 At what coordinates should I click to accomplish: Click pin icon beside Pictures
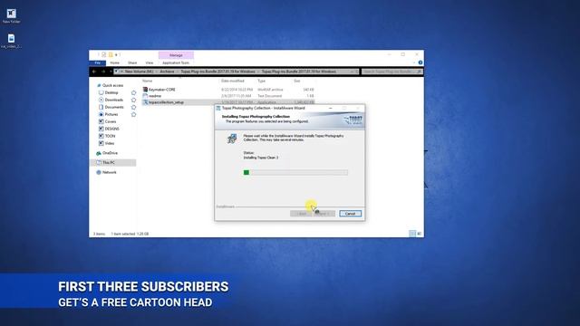pos(133,115)
